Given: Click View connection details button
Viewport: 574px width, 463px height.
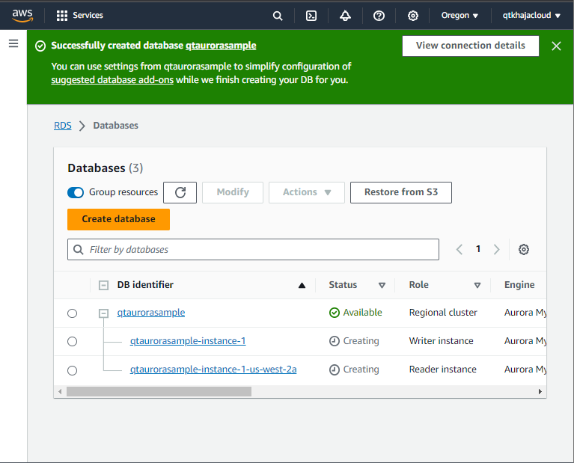Looking at the screenshot, I should 471,46.
